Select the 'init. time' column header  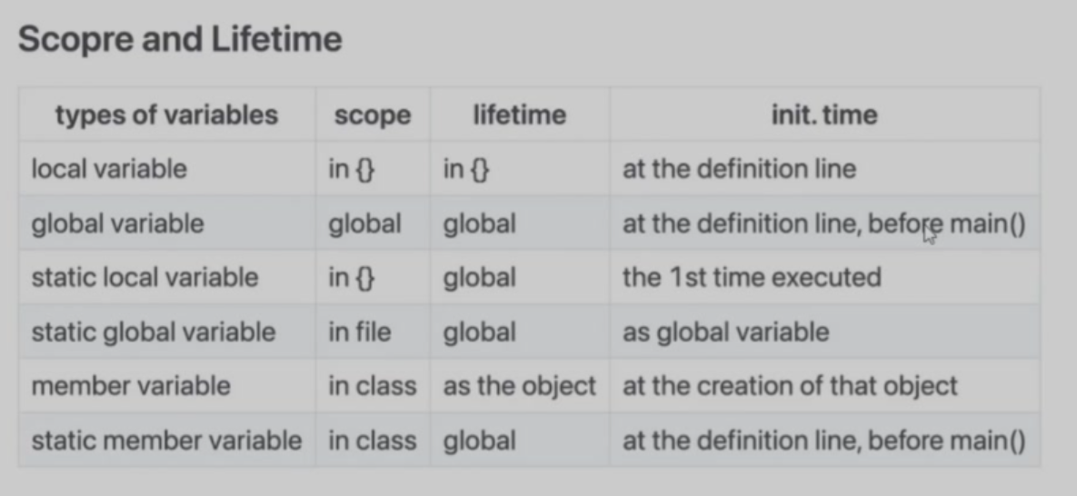[x=824, y=114]
